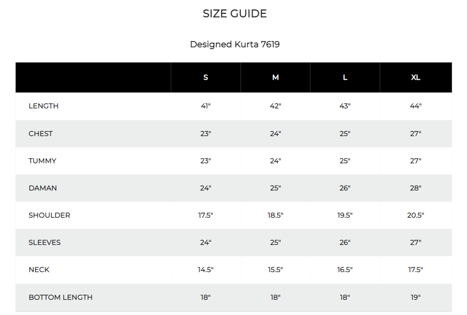The height and width of the screenshot is (315, 467).
Task: Select the L size column header
Action: point(345,77)
